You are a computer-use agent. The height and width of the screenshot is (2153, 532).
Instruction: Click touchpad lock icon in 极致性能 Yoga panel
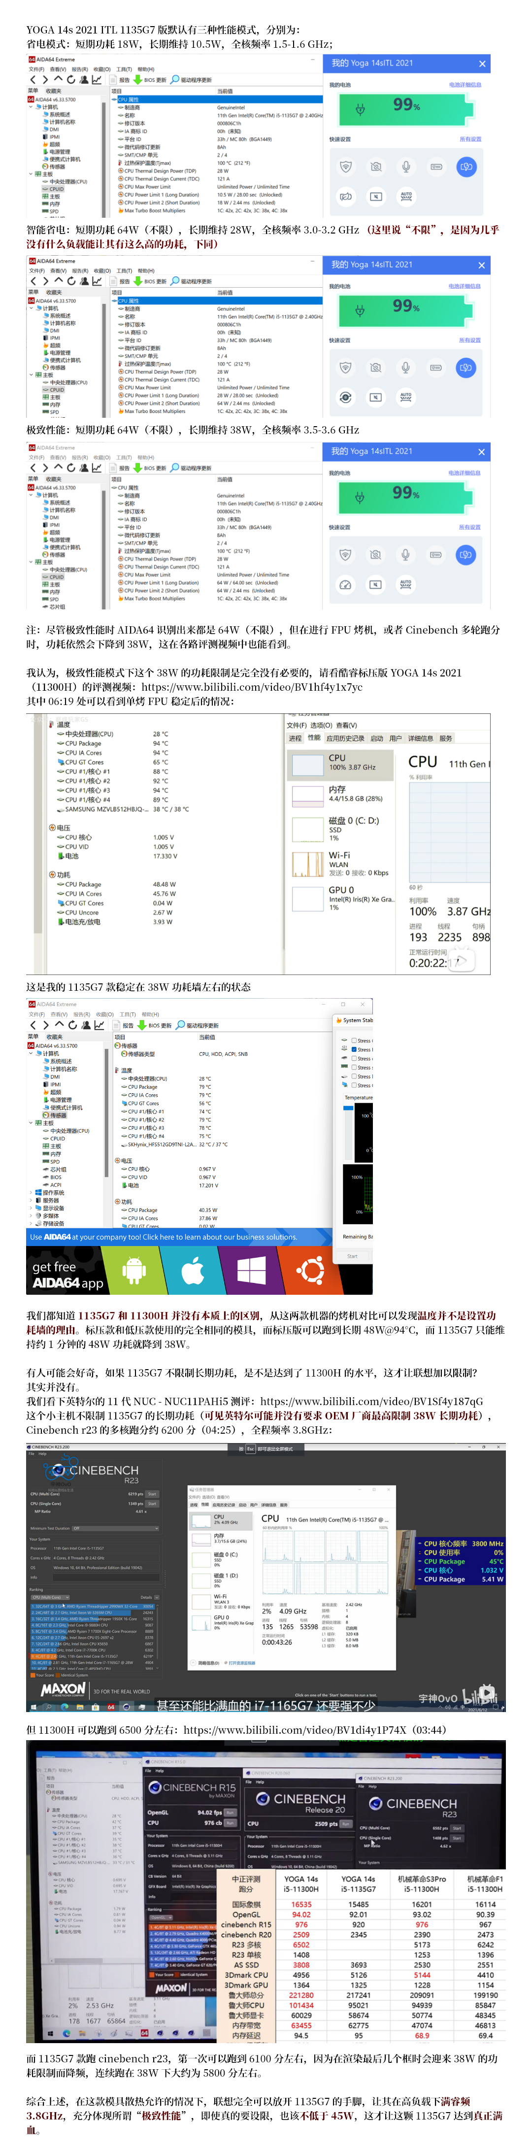click(375, 584)
